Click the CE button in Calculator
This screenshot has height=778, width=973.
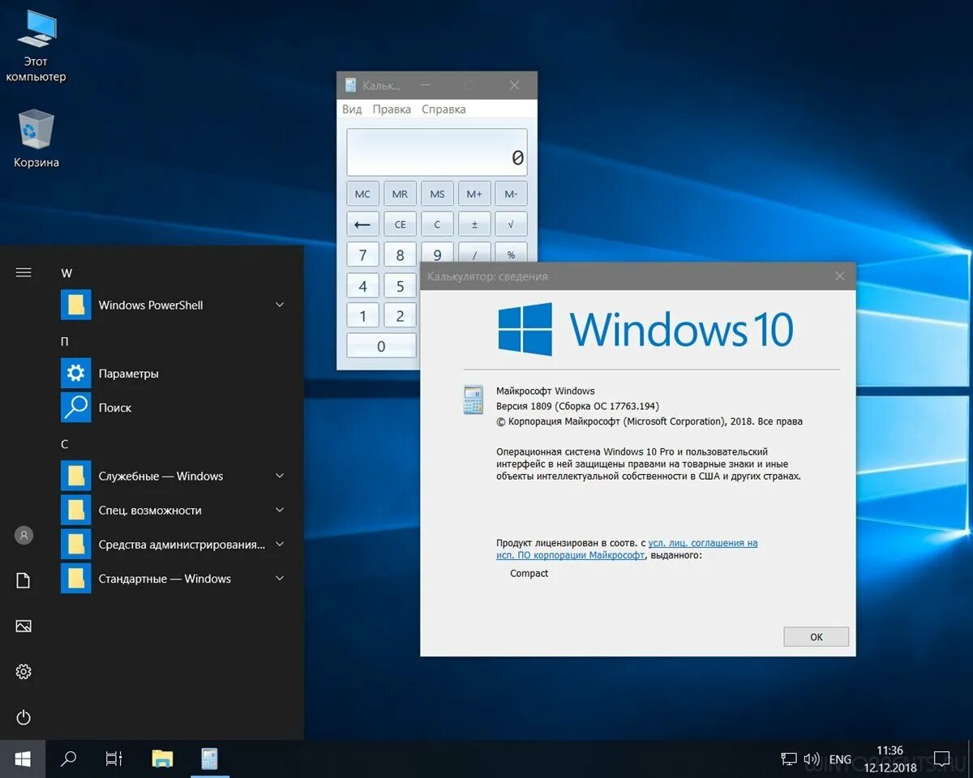click(x=400, y=224)
